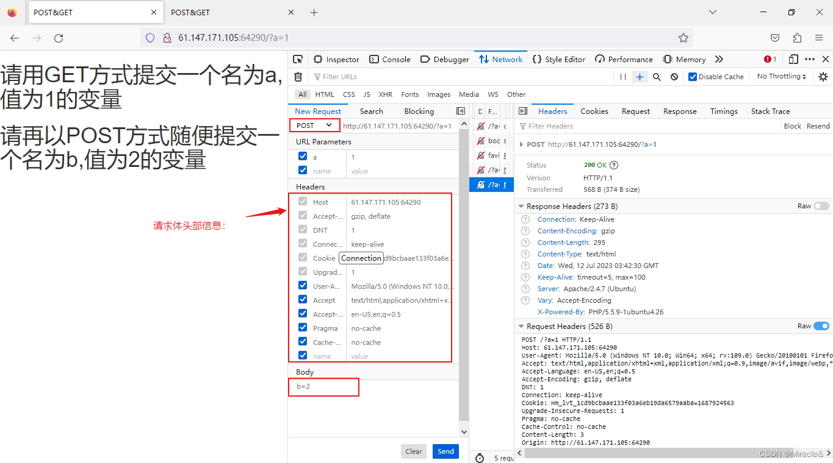The image size is (833, 463).
Task: Activate the element picker tool in DevTools
Action: click(298, 59)
